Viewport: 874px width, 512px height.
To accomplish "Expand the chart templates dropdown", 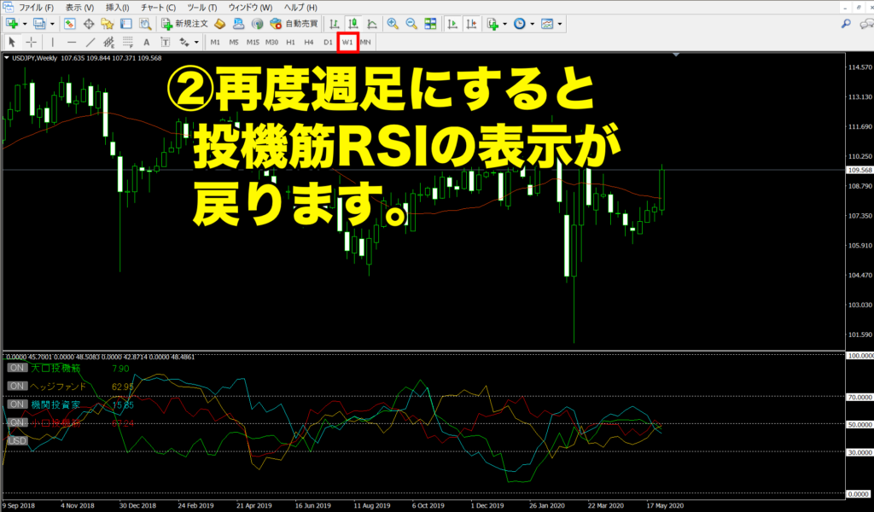I will tap(561, 24).
